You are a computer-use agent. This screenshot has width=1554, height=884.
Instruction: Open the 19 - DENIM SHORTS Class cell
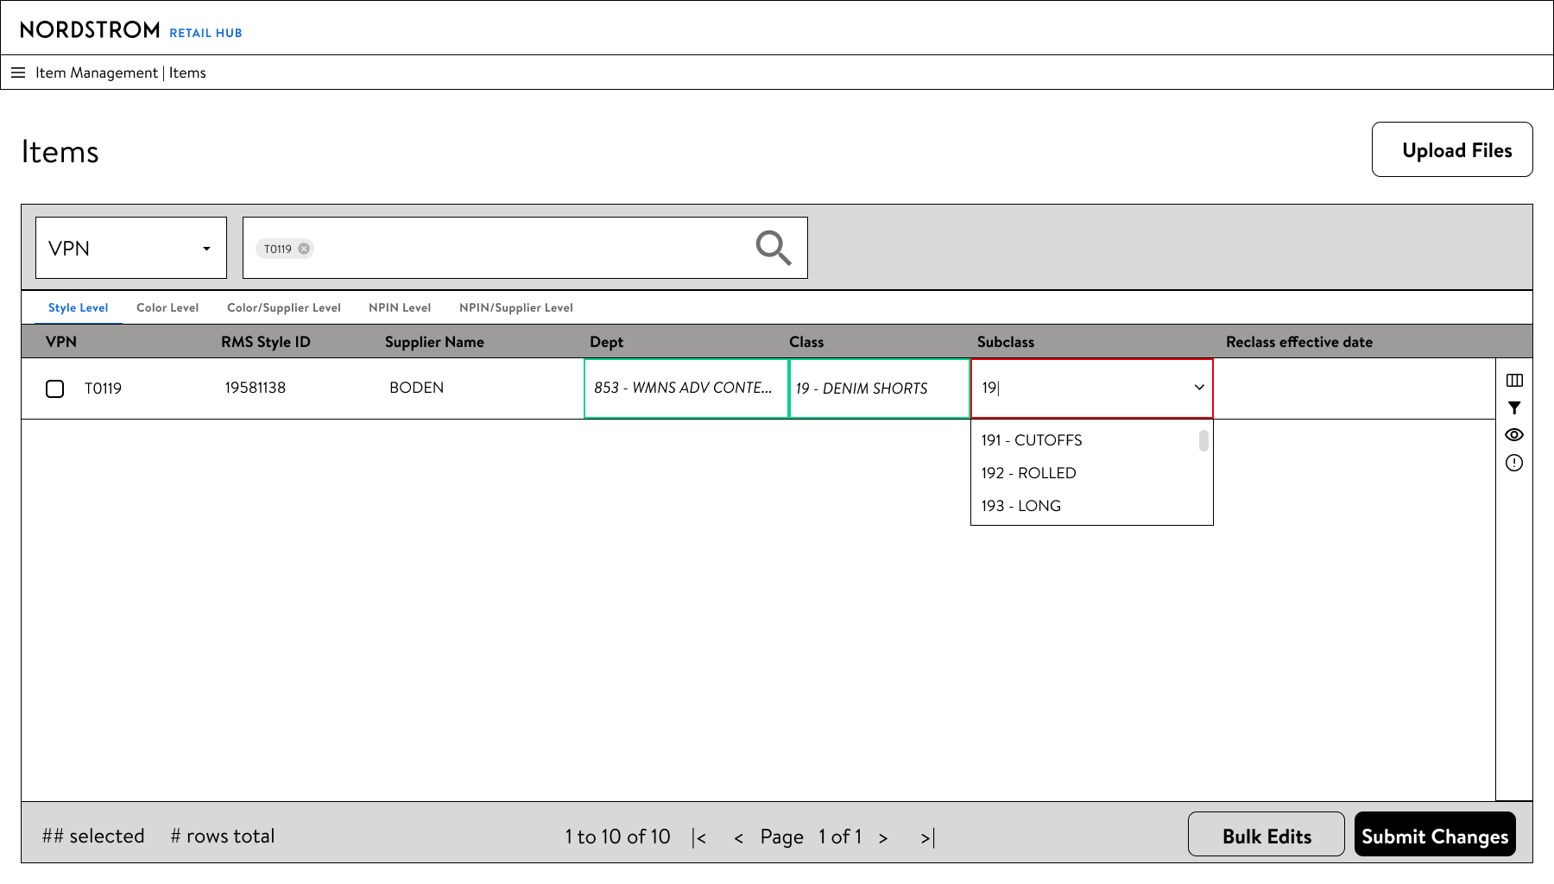[880, 388]
